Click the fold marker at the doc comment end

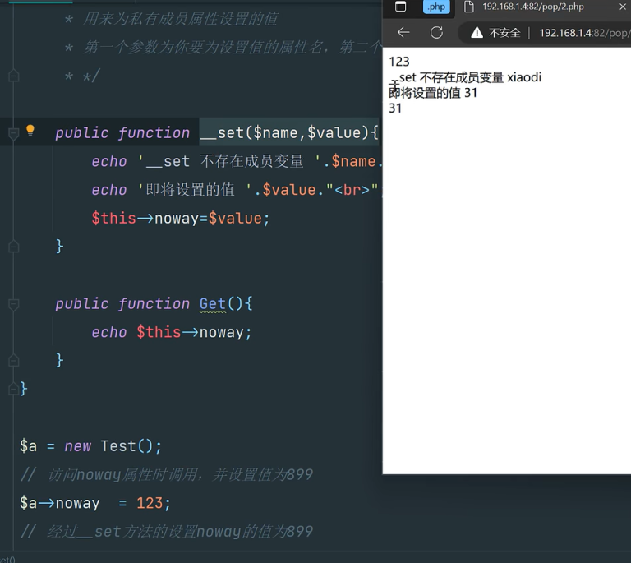13,76
